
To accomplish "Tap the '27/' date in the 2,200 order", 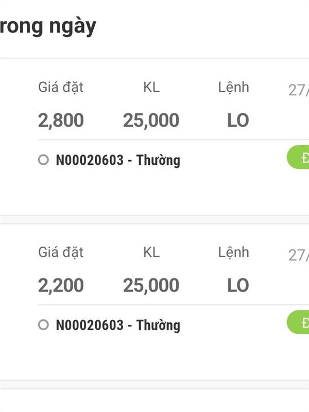I will coord(298,255).
